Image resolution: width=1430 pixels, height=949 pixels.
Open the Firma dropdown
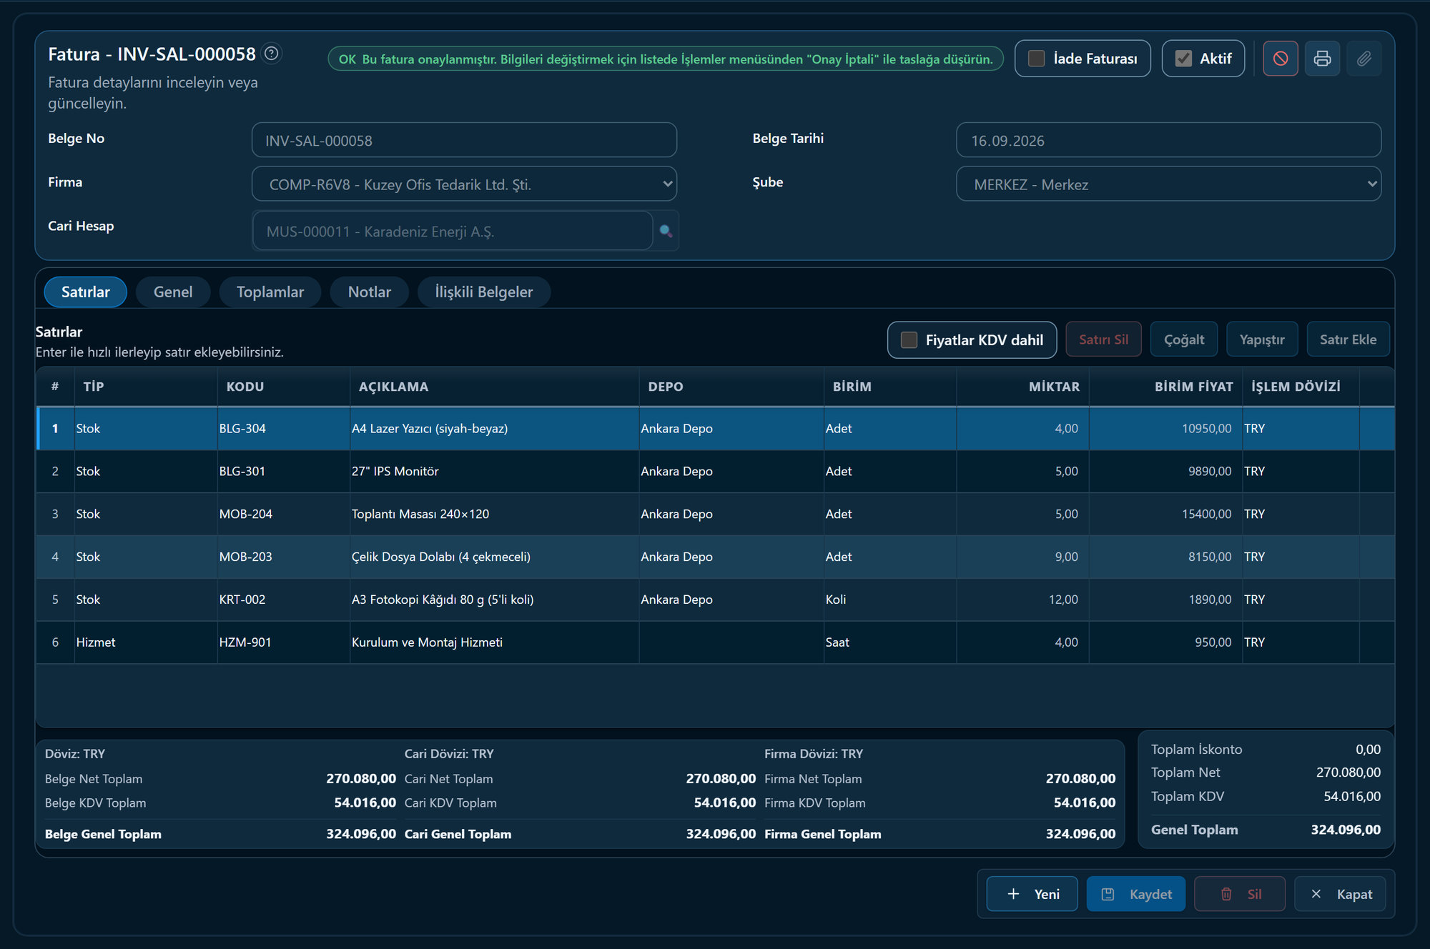click(464, 184)
